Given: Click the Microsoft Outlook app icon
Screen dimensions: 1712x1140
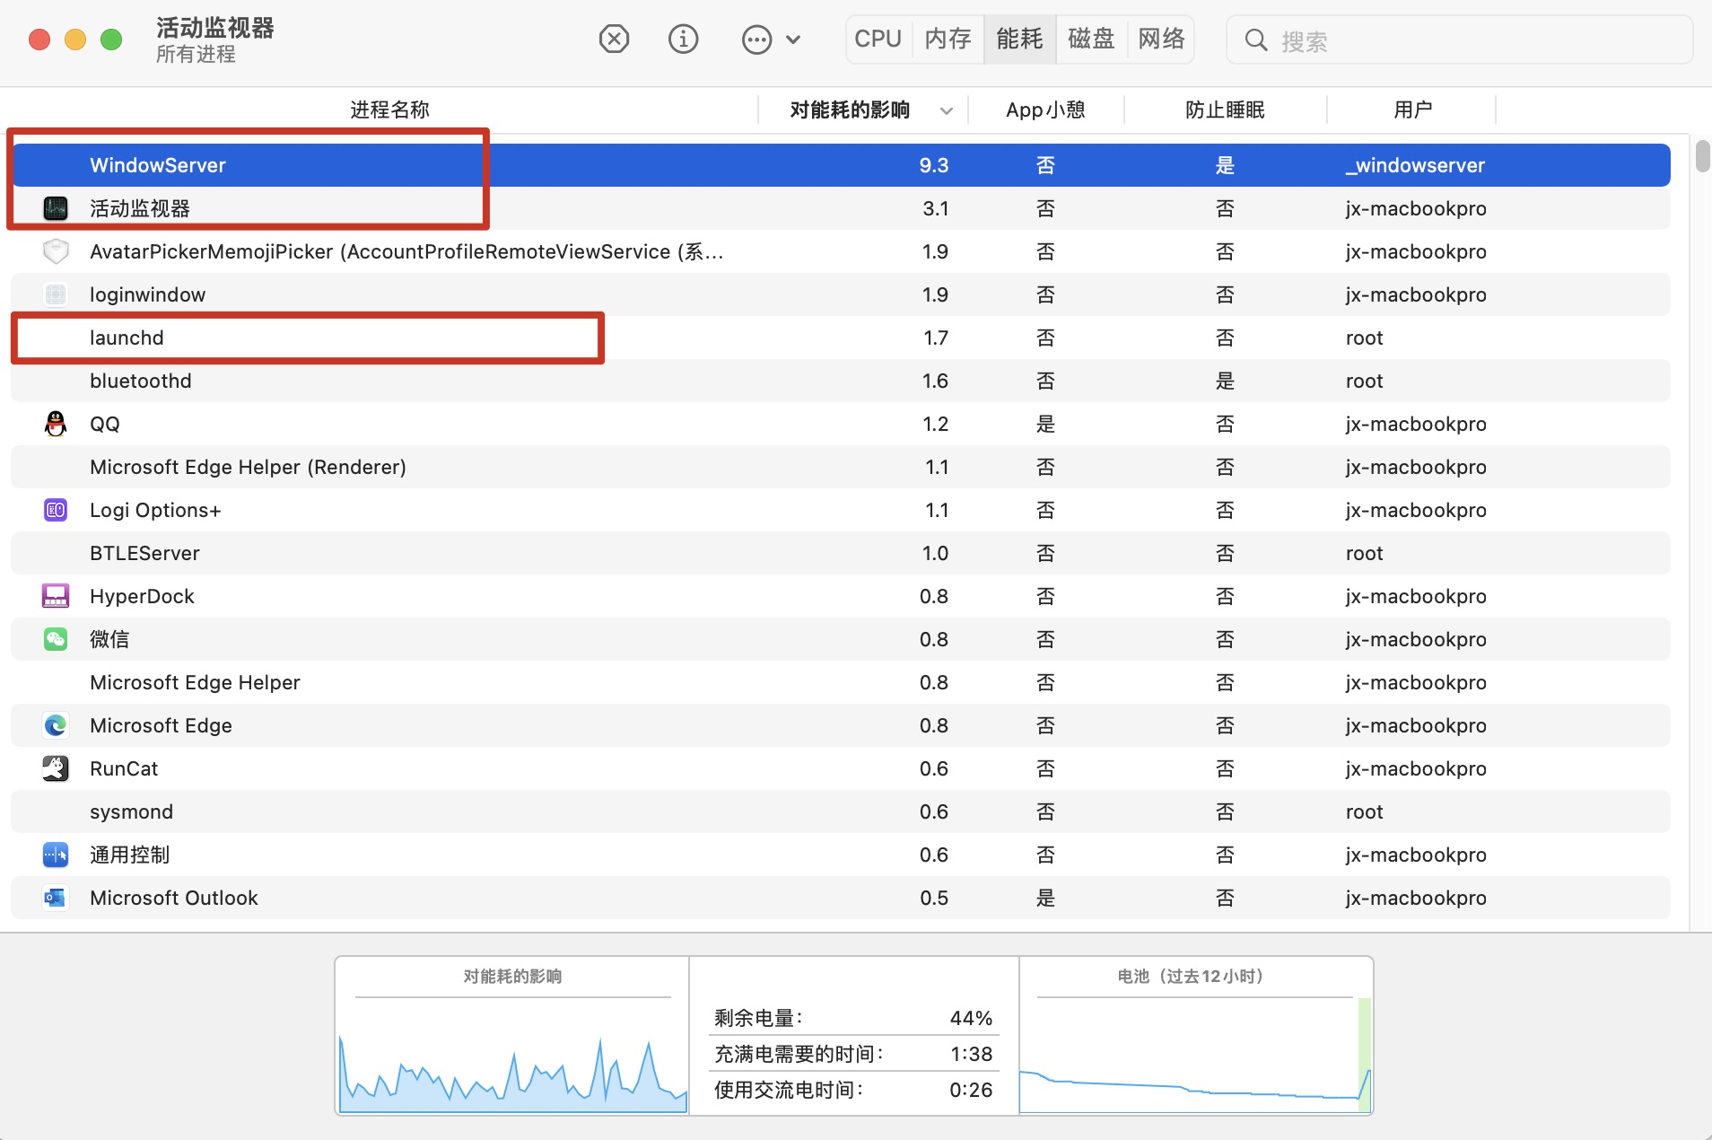Looking at the screenshot, I should [x=56, y=898].
